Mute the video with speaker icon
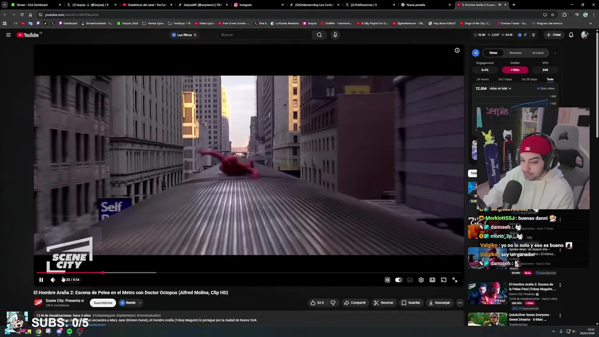The image size is (599, 337). [x=53, y=280]
